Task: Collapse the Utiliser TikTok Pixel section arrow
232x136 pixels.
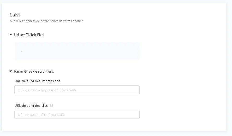Action: pyautogui.click(x=11, y=34)
